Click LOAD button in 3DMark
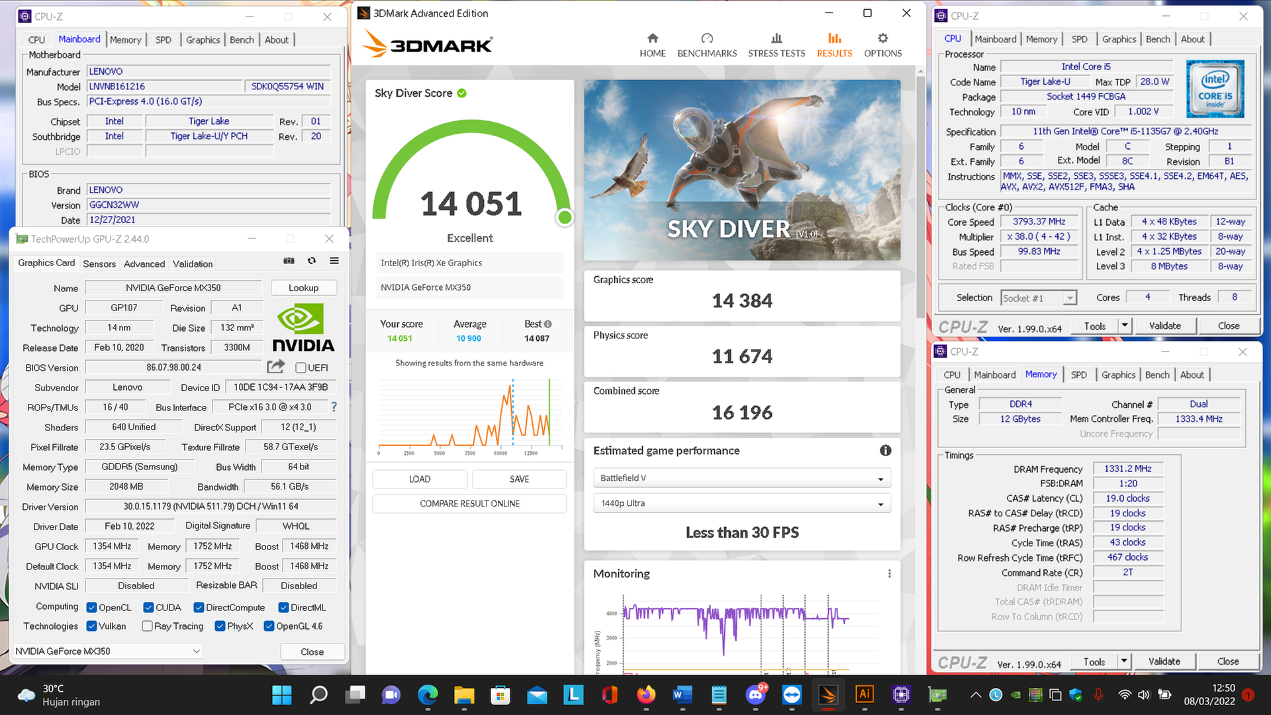Screen dimensions: 1271x715 420,479
